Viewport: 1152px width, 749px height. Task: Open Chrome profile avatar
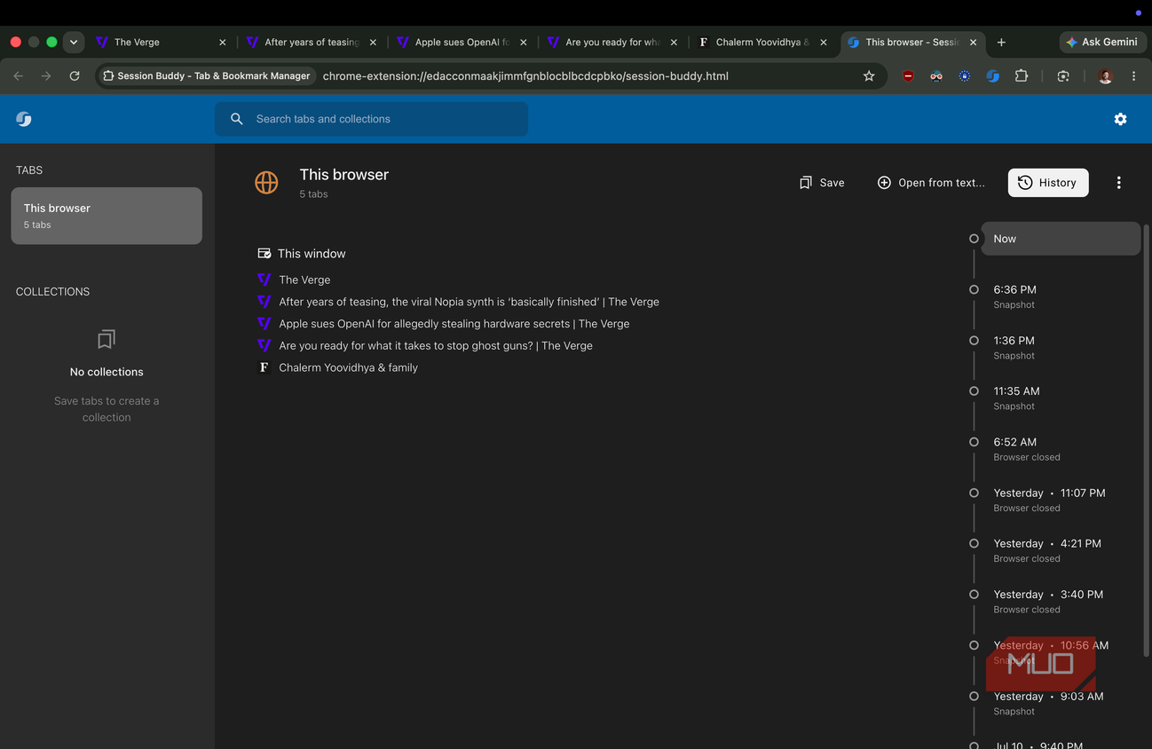pos(1105,76)
